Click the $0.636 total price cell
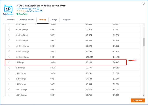Screen dimensions: 148x105 [116, 68]
